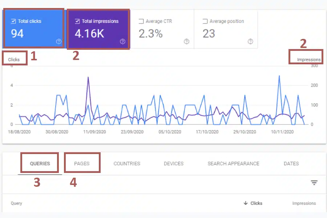The width and height of the screenshot is (327, 218).
Task: Open the Average CTR help icon
Action: coord(186,41)
